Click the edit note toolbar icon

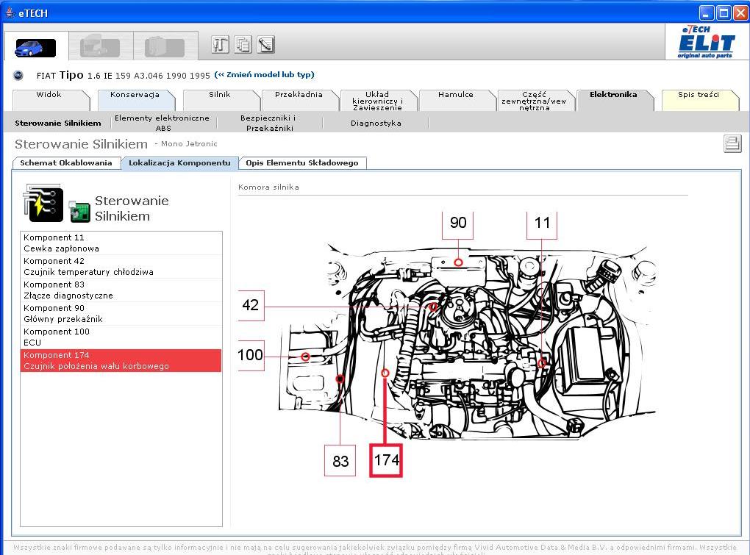point(265,44)
